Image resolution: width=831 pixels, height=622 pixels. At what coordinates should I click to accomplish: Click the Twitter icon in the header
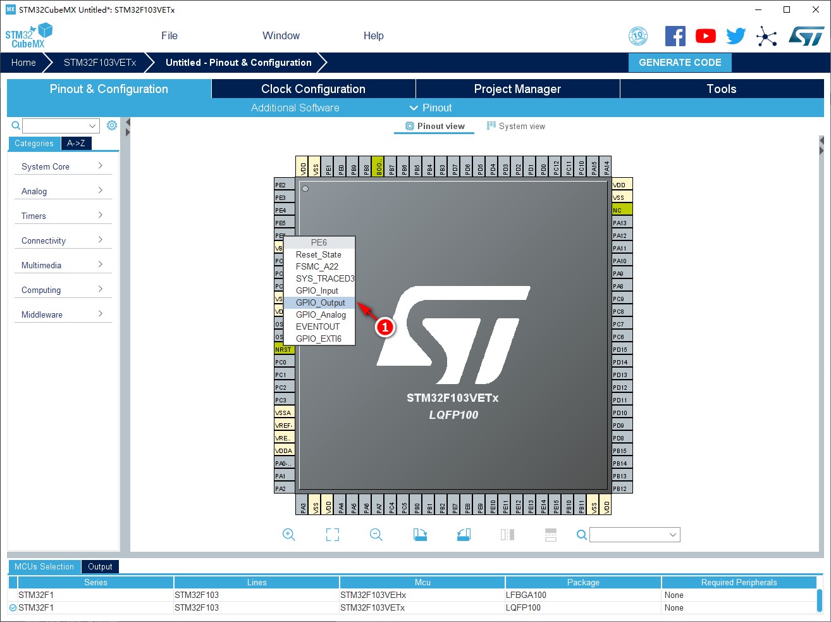[736, 36]
